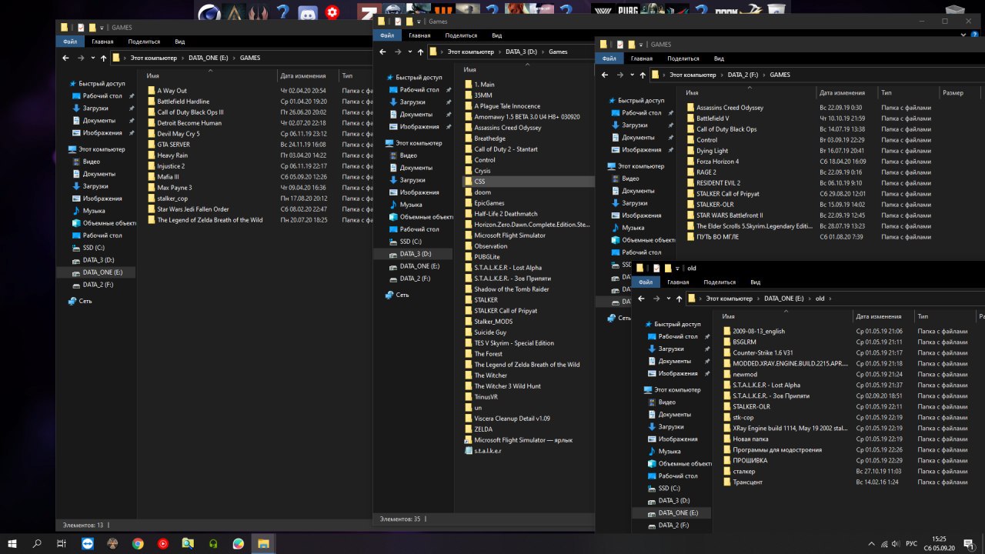Image resolution: width=985 pixels, height=554 pixels.
Task: Select the highlighted CSS folder row
Action: coord(528,182)
